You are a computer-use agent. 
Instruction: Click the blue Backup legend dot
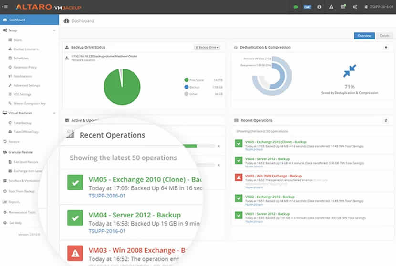[x=187, y=87]
